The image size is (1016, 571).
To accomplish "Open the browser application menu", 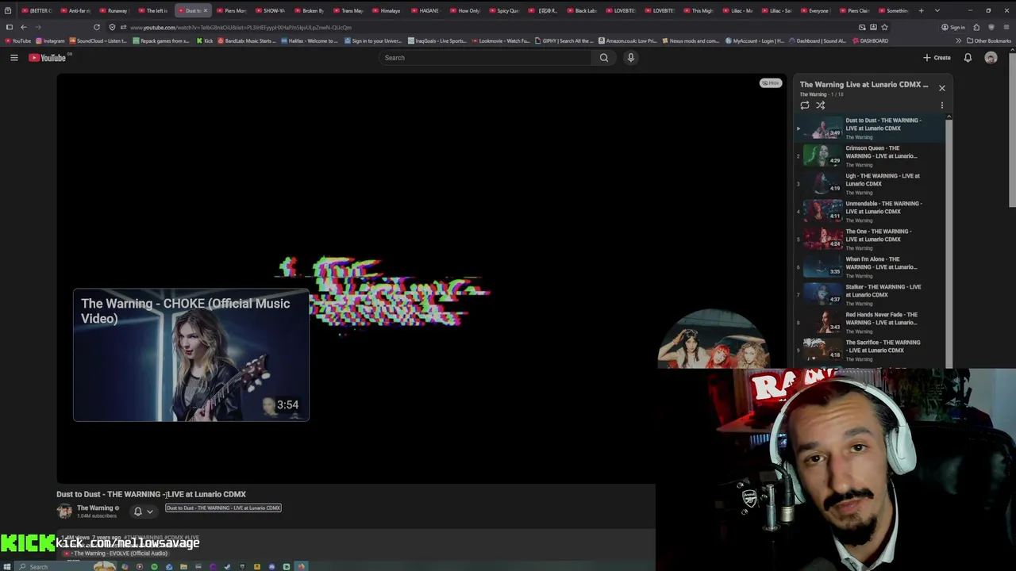I will tap(1006, 27).
